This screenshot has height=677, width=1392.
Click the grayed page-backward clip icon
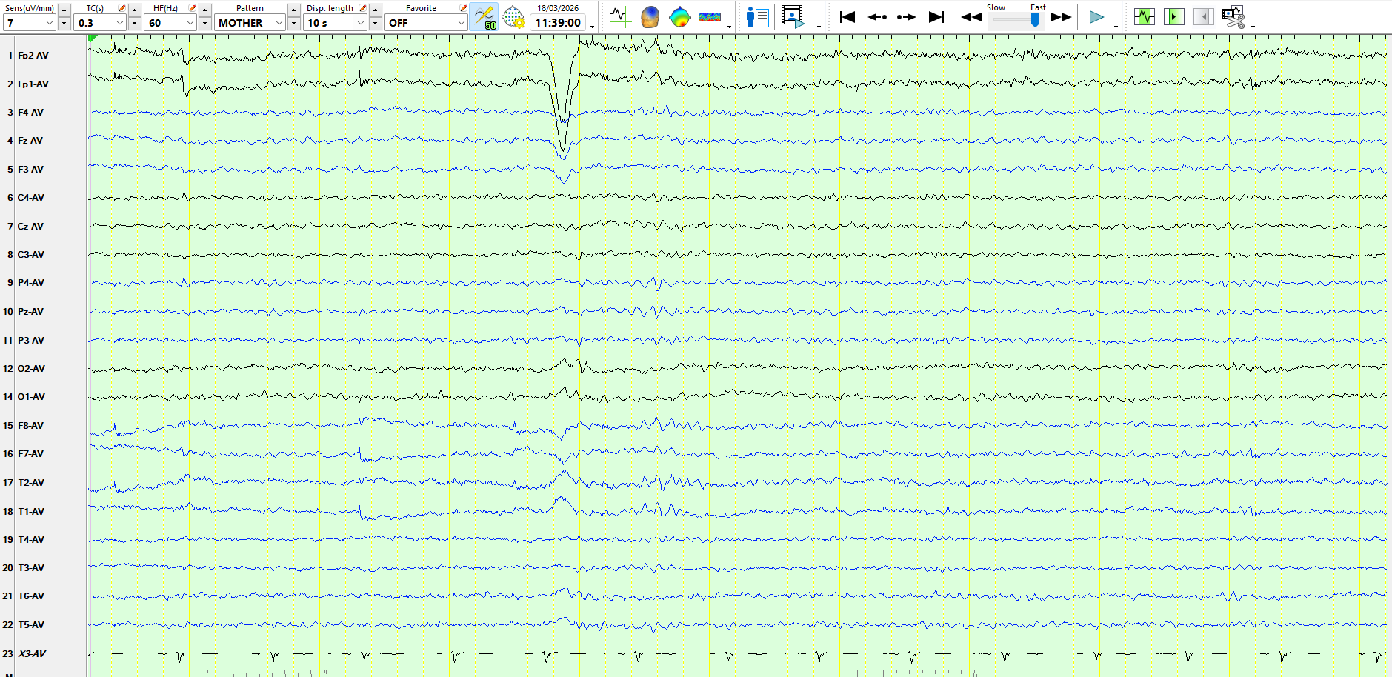point(1204,16)
